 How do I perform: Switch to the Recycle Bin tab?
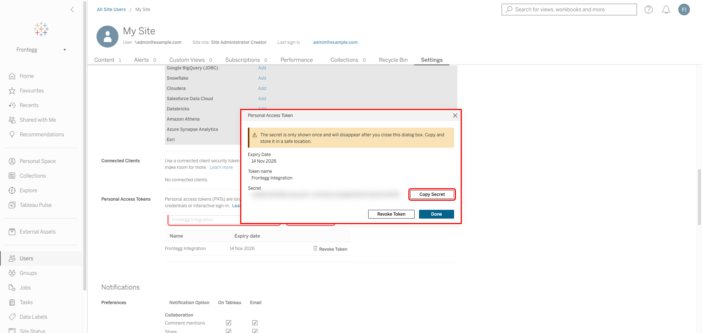click(x=393, y=60)
